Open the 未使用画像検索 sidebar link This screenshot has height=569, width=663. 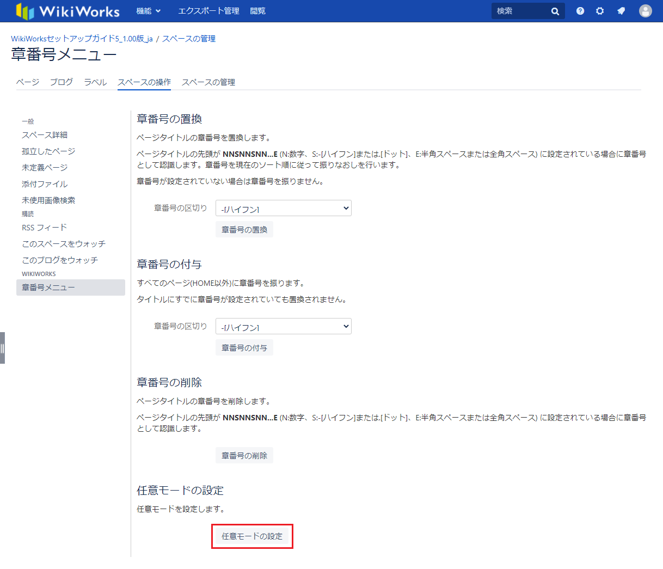[48, 200]
